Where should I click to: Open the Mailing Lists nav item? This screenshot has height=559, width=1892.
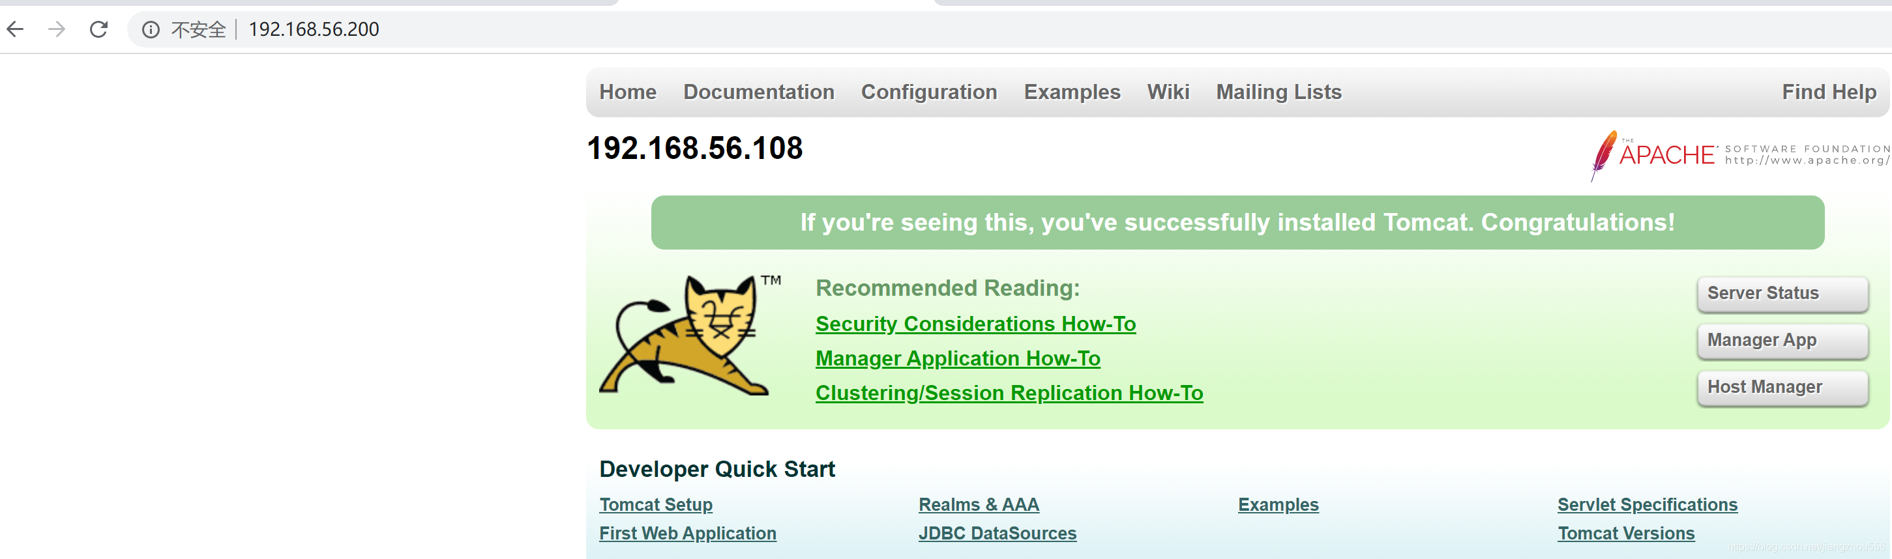[1279, 92]
